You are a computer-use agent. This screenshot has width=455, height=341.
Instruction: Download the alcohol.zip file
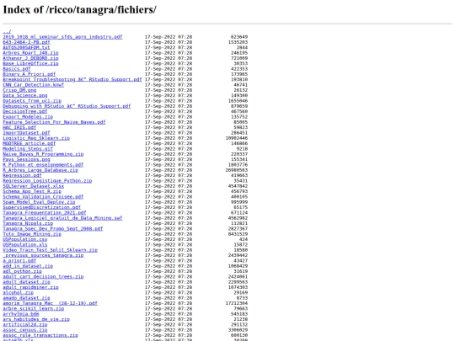pyautogui.click(x=18, y=292)
